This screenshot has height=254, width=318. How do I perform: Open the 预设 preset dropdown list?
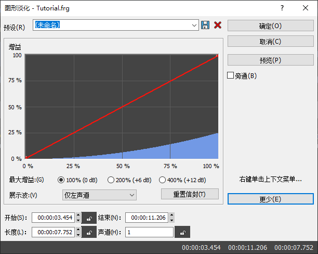tap(194, 26)
